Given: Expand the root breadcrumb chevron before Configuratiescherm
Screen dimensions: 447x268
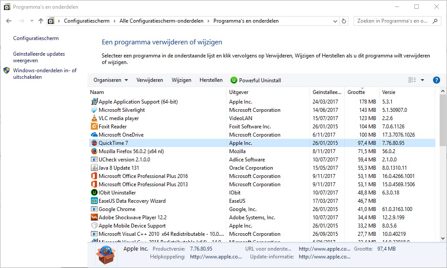Looking at the screenshot, I should 59,21.
